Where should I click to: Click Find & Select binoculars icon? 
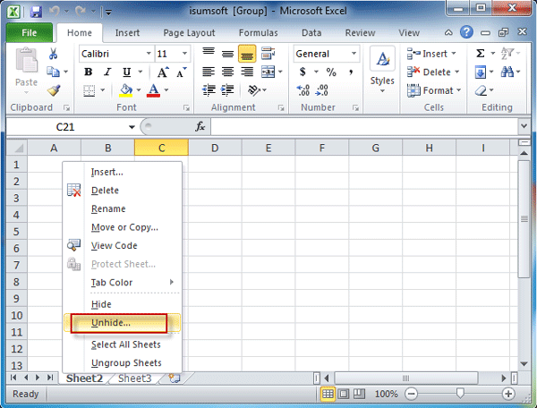coord(507,72)
